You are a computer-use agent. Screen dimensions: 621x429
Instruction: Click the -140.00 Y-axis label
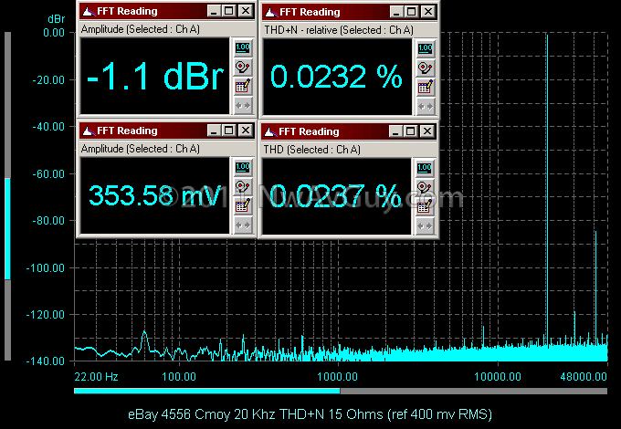pyautogui.click(x=45, y=361)
